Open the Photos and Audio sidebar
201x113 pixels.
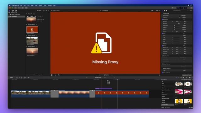(x=13, y=11)
